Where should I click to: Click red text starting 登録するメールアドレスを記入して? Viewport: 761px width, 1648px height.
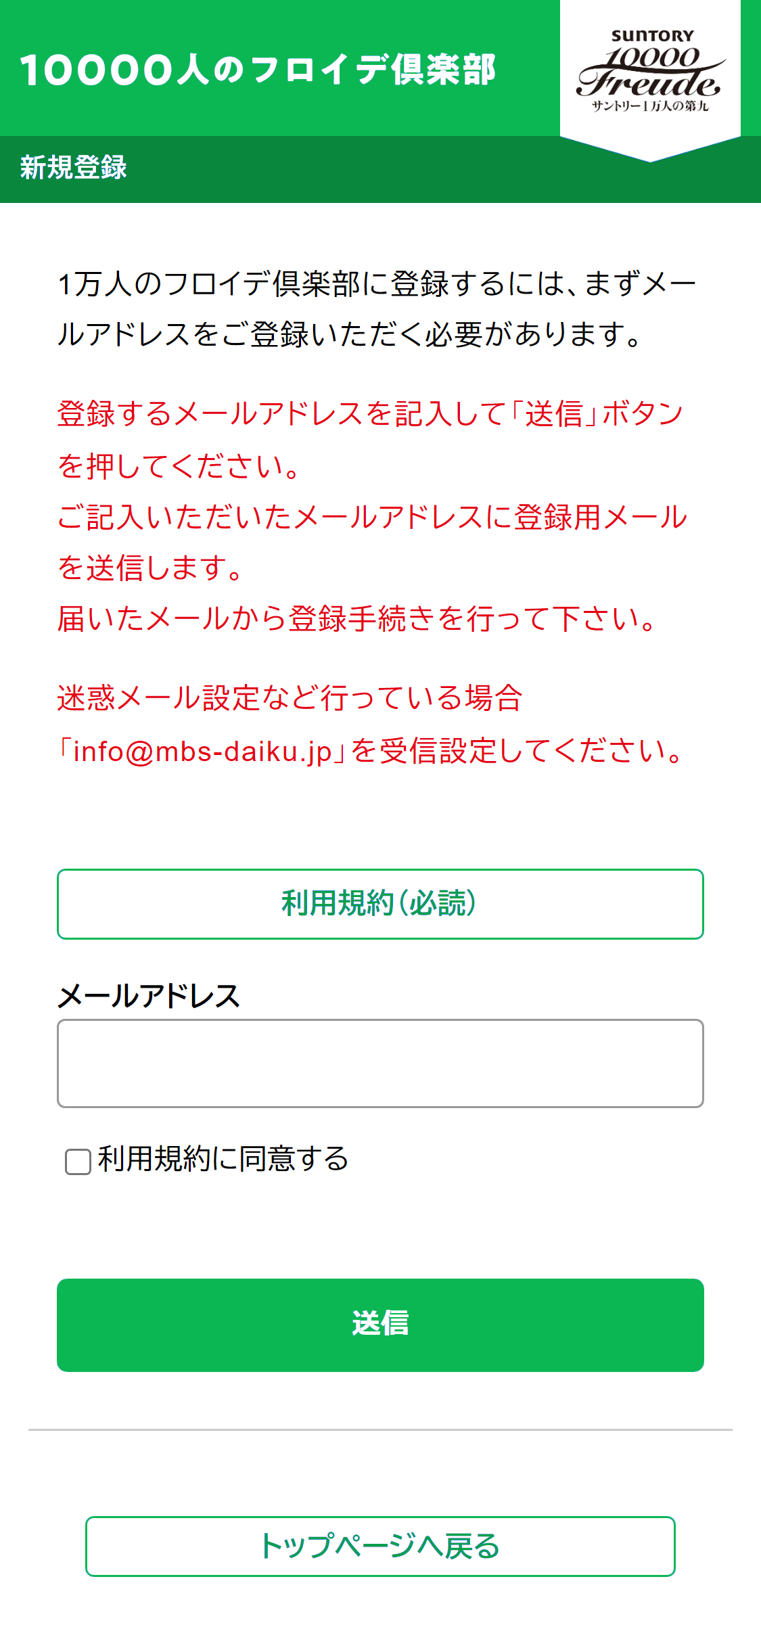tap(371, 440)
